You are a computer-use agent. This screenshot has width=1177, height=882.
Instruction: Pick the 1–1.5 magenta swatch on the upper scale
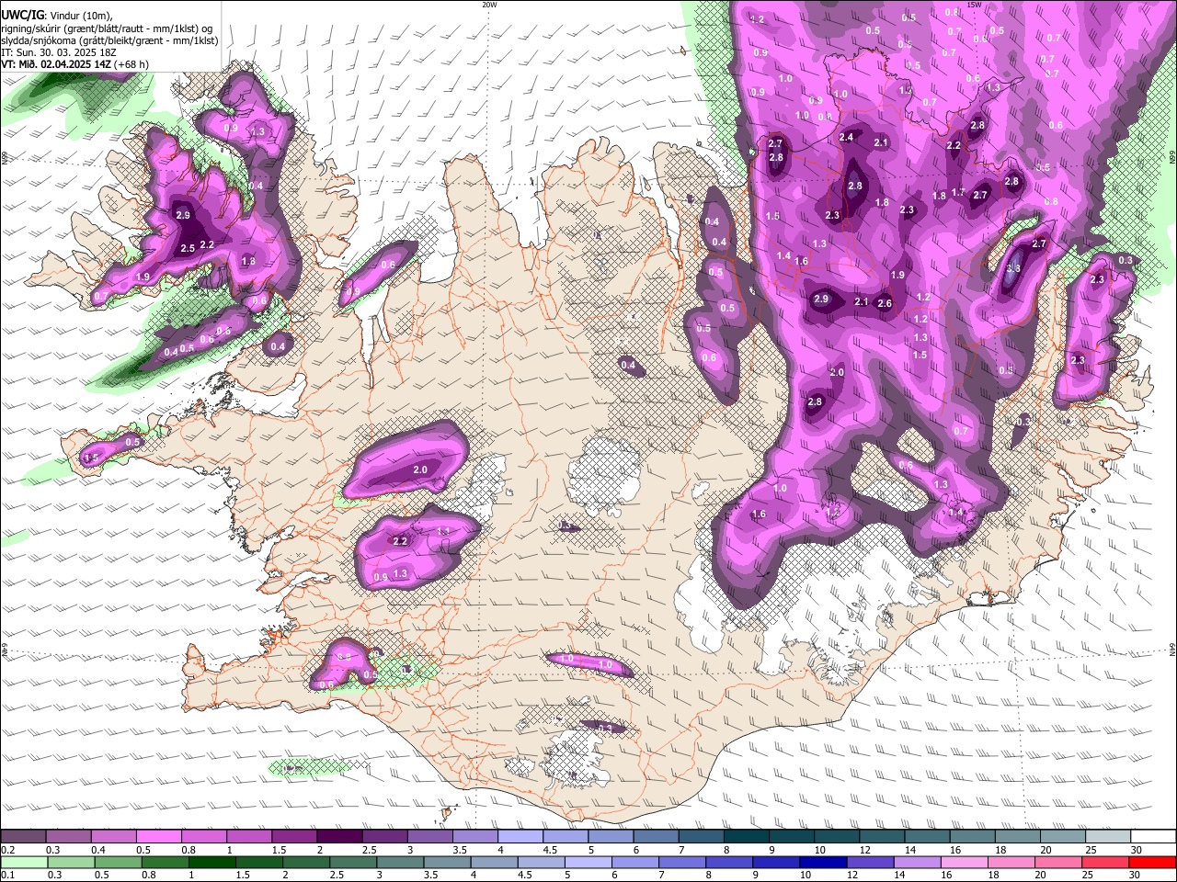coord(250,837)
